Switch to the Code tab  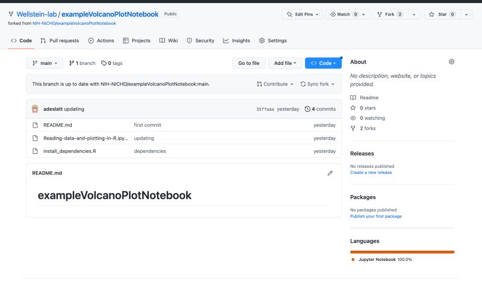click(x=22, y=40)
